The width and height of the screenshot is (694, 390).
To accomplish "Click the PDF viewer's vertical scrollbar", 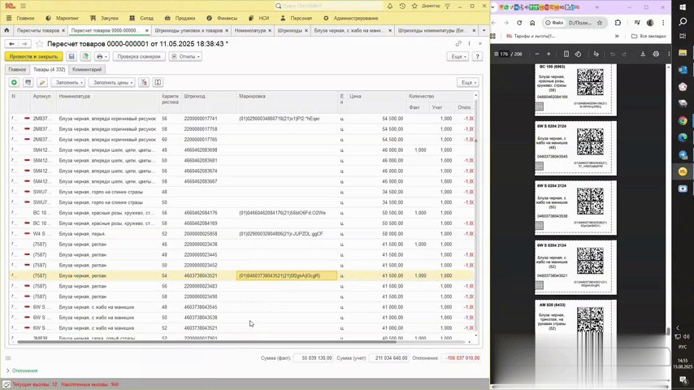I will tap(668, 331).
